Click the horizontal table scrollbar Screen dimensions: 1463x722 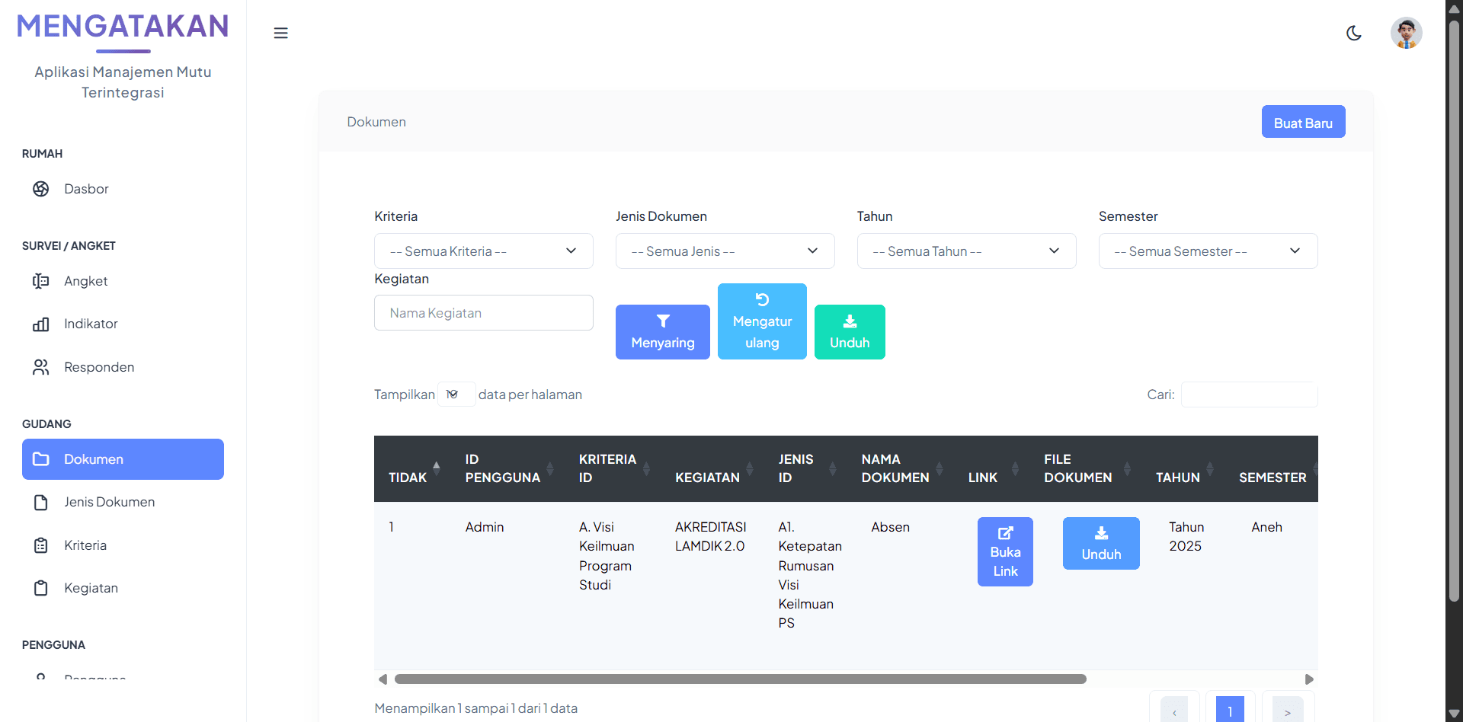coord(740,679)
